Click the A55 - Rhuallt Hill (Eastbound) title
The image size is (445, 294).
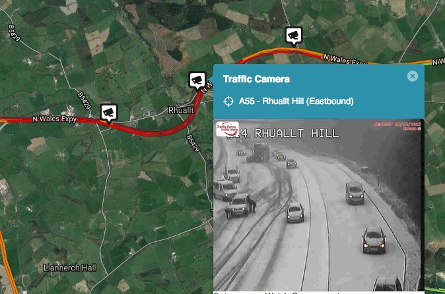pos(296,101)
